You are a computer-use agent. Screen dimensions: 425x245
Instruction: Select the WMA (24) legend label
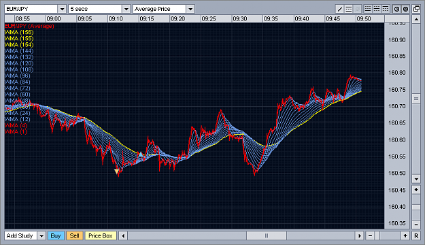pos(18,113)
